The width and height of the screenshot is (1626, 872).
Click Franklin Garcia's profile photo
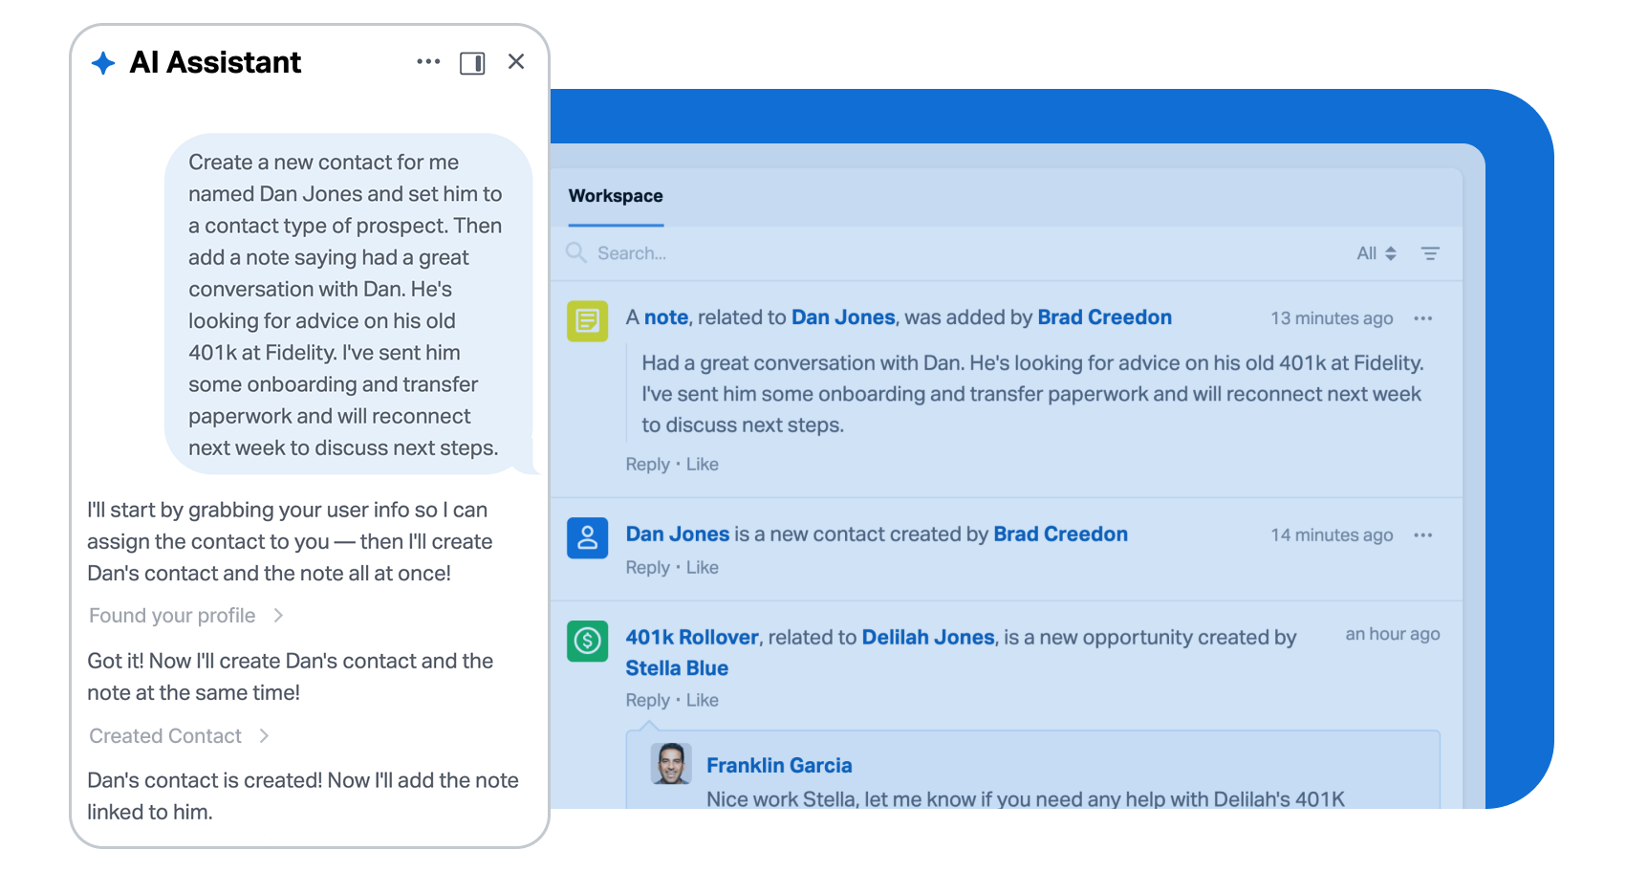[671, 764]
